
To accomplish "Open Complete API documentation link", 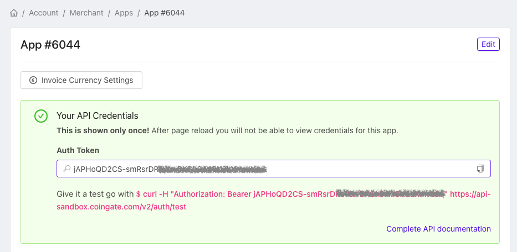I will 438,229.
